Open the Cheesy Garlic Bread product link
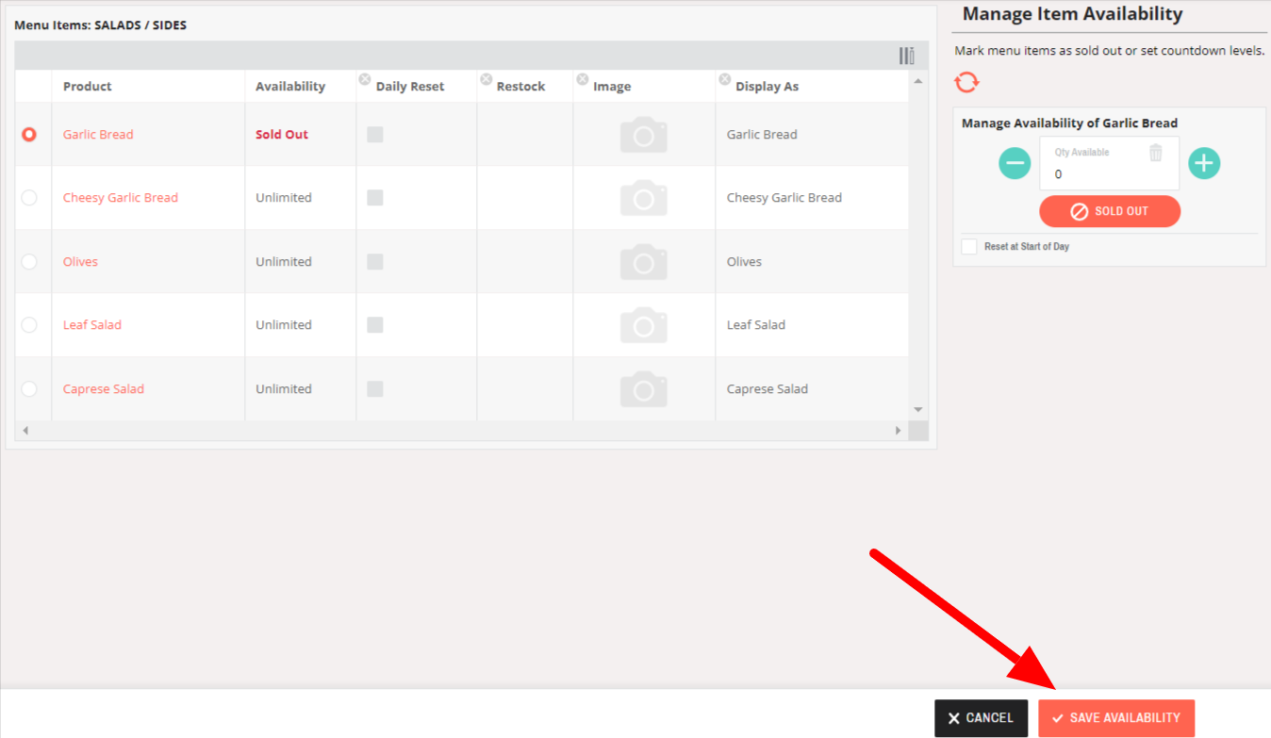The image size is (1271, 738). pyautogui.click(x=121, y=198)
